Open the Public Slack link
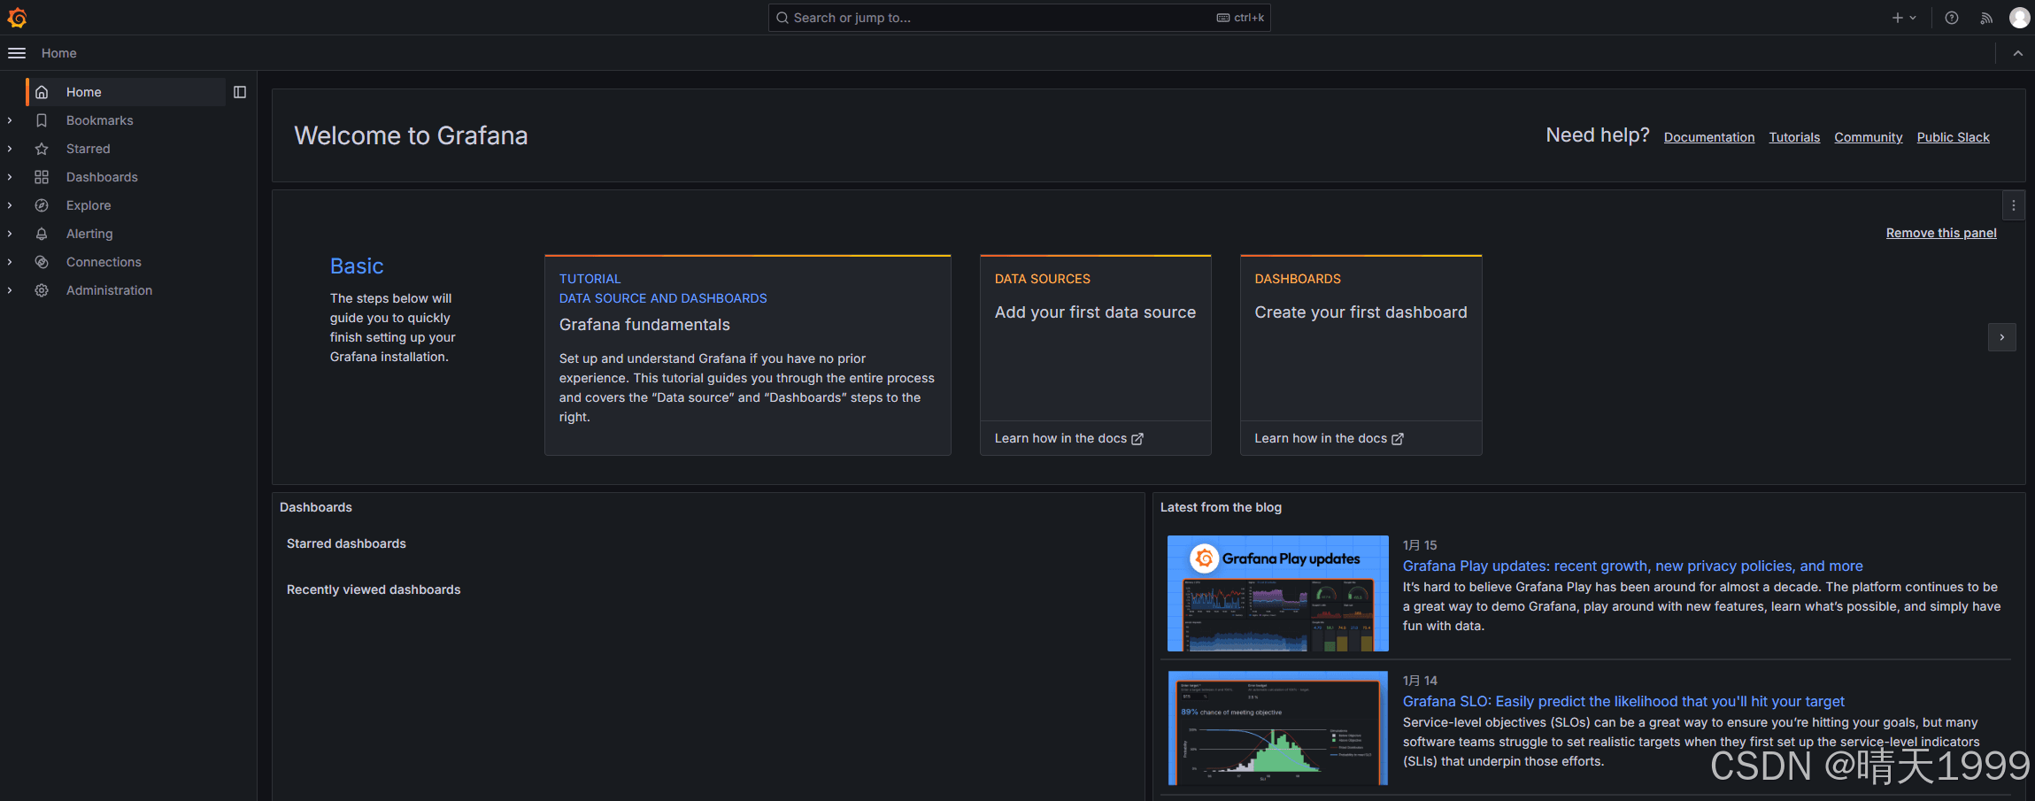Viewport: 2035px width, 801px height. click(1953, 137)
